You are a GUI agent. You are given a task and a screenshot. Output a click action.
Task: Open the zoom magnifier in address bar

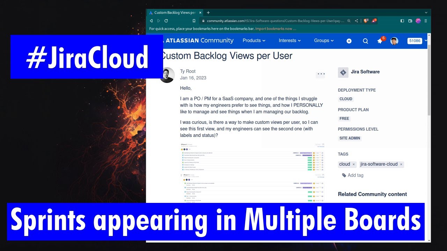349,21
